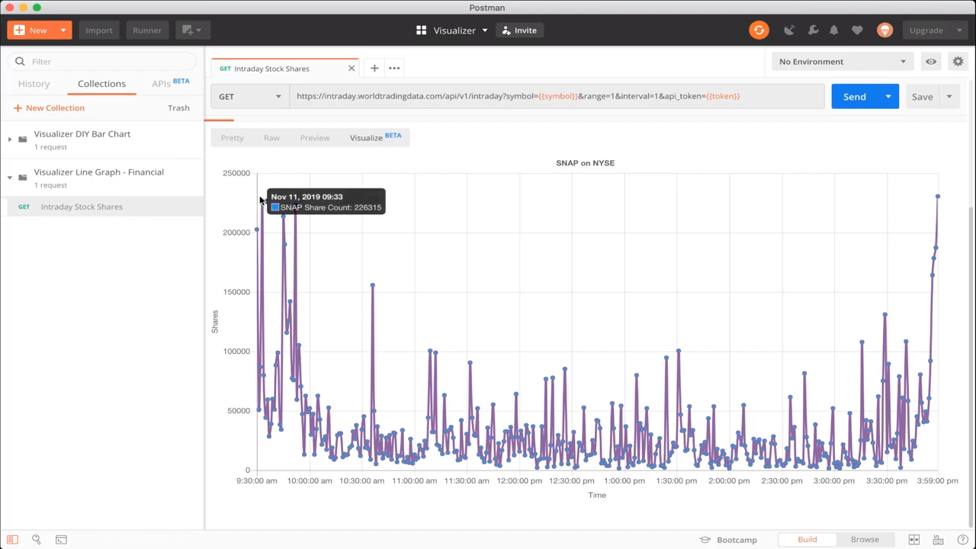Open the help question mark icon
This screenshot has width=976, height=549.
click(962, 540)
